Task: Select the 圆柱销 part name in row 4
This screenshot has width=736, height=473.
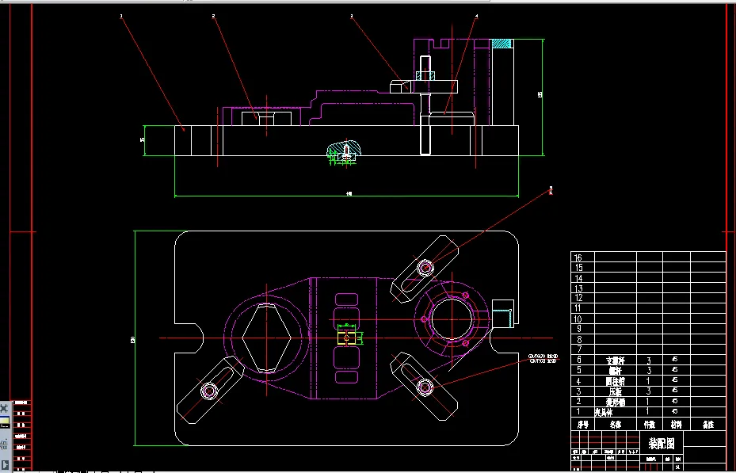Action: coord(615,382)
